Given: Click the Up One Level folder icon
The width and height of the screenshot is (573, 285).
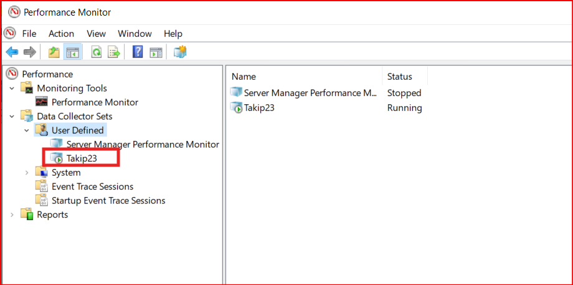Looking at the screenshot, I should [x=54, y=52].
